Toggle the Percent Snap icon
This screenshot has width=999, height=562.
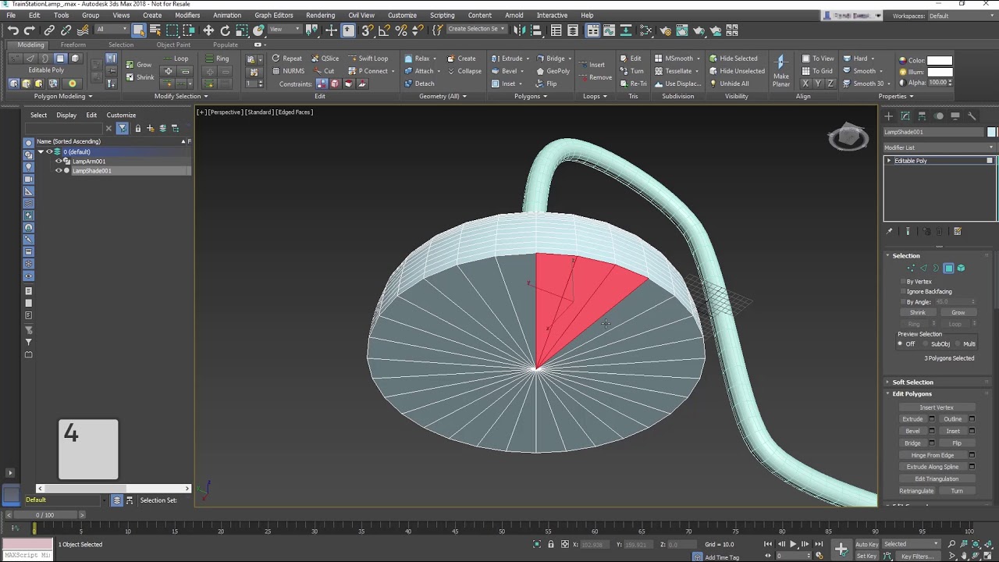401,30
